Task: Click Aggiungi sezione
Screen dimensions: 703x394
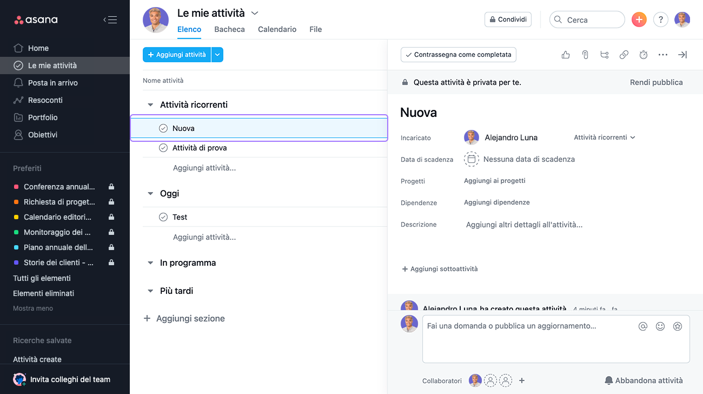Action: 184,319
